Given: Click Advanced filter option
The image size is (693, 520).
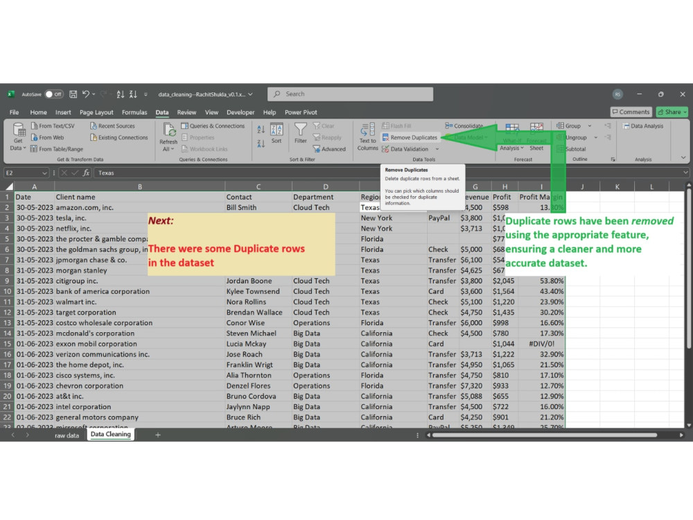Looking at the screenshot, I should click(x=329, y=149).
